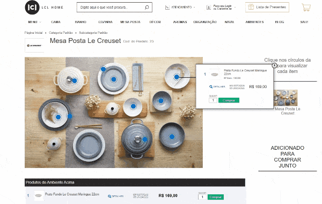Close the product popup with X
Viewport: 322px width, 204px height.
274,65
